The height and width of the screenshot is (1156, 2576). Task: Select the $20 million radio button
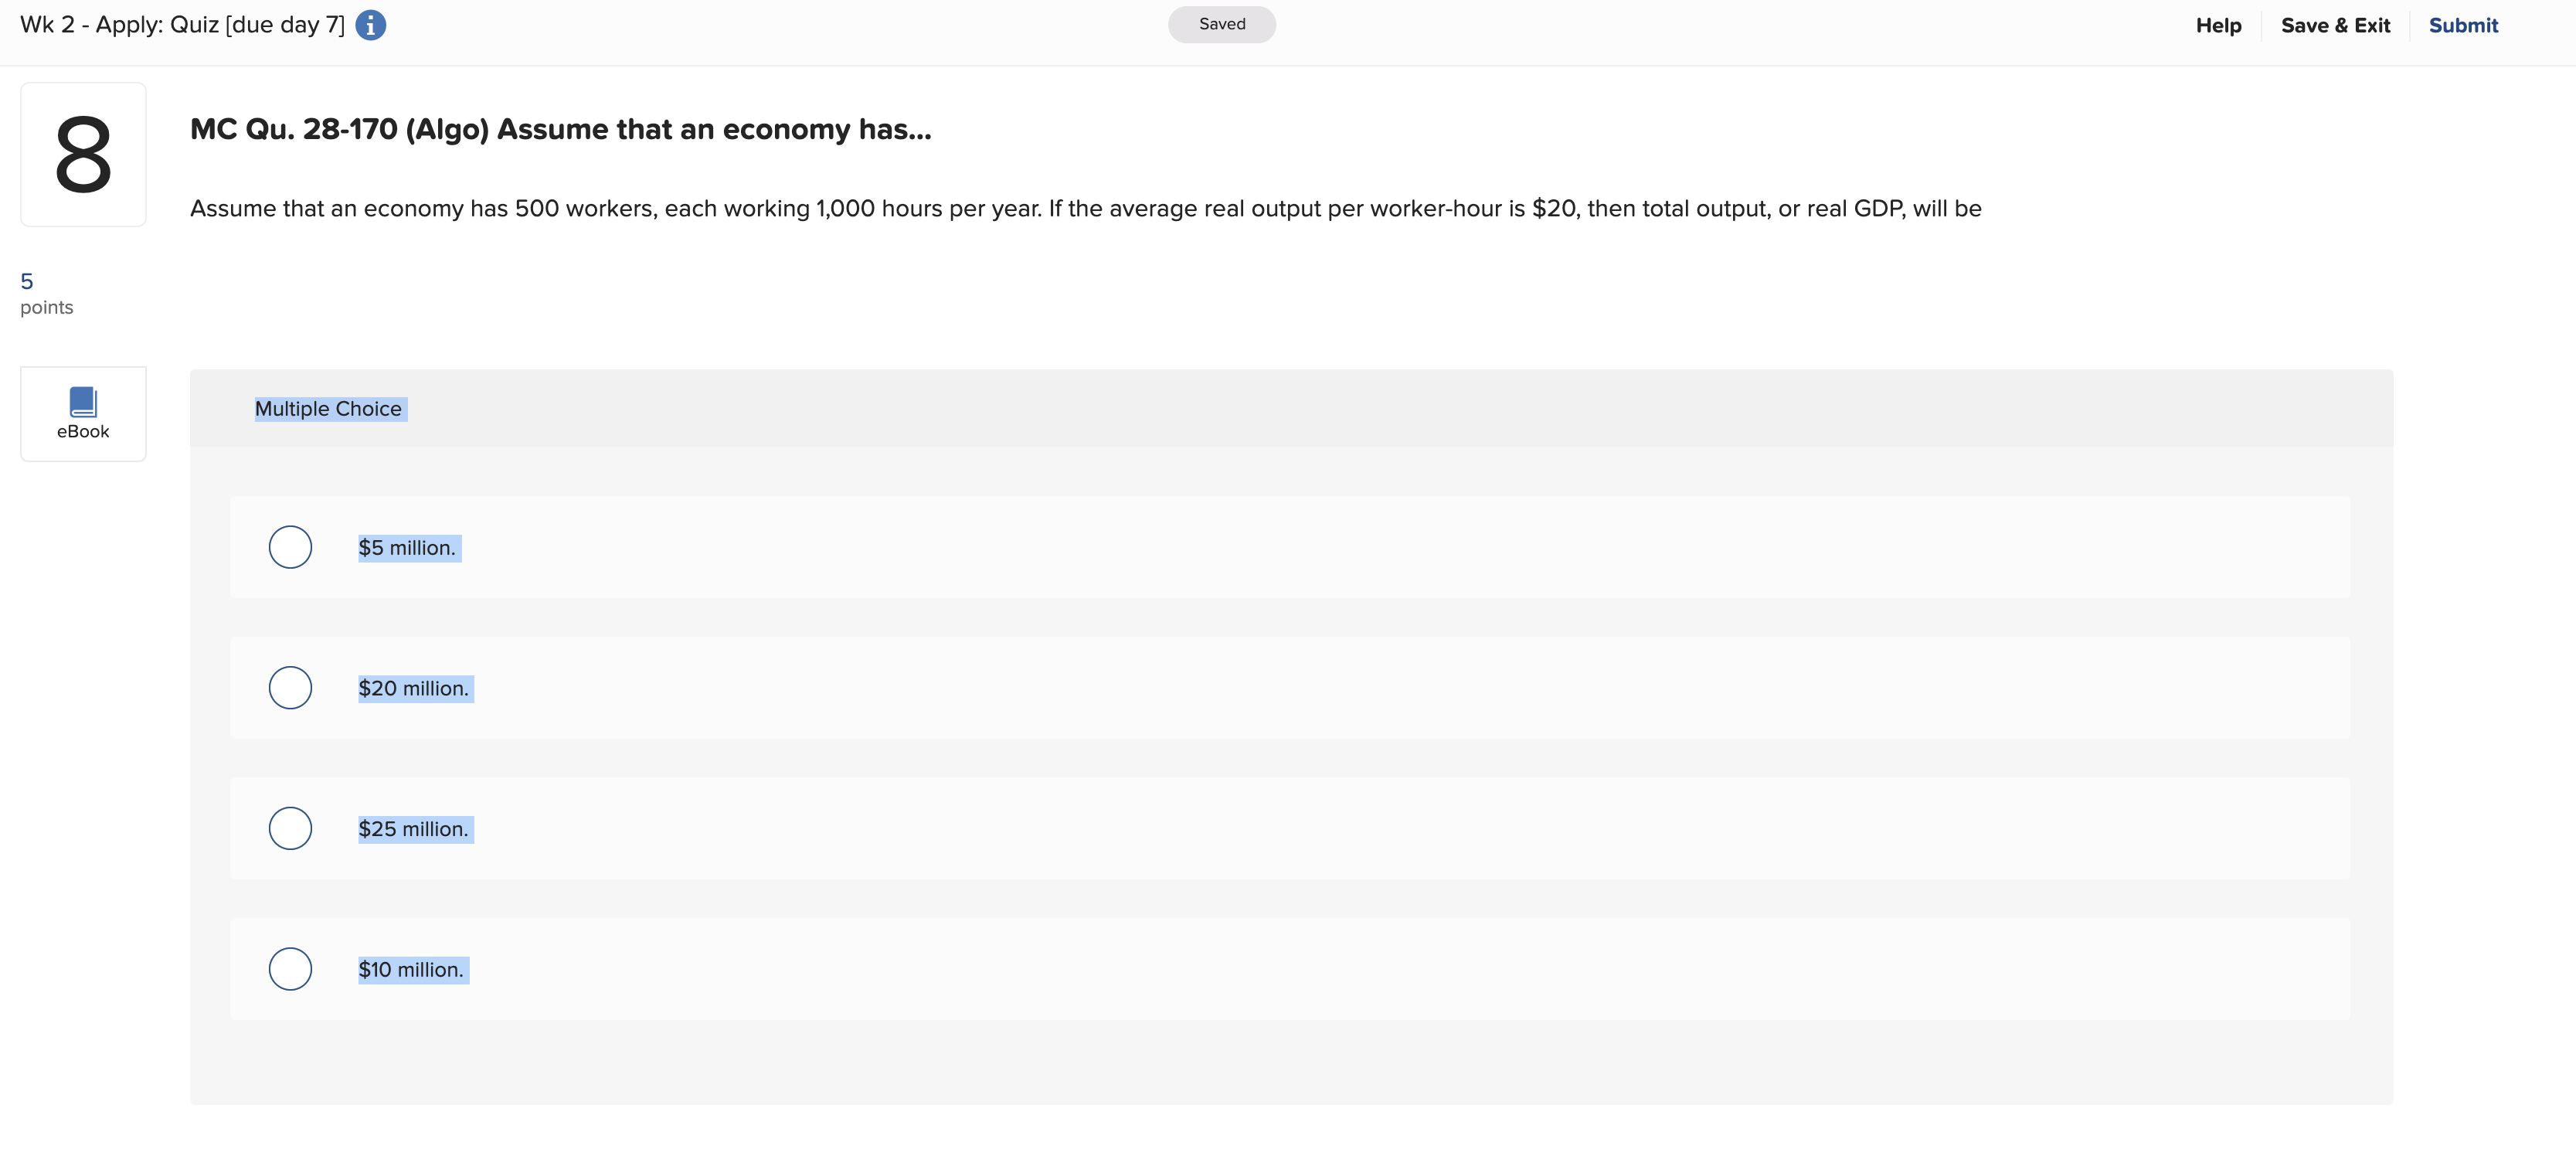click(290, 688)
